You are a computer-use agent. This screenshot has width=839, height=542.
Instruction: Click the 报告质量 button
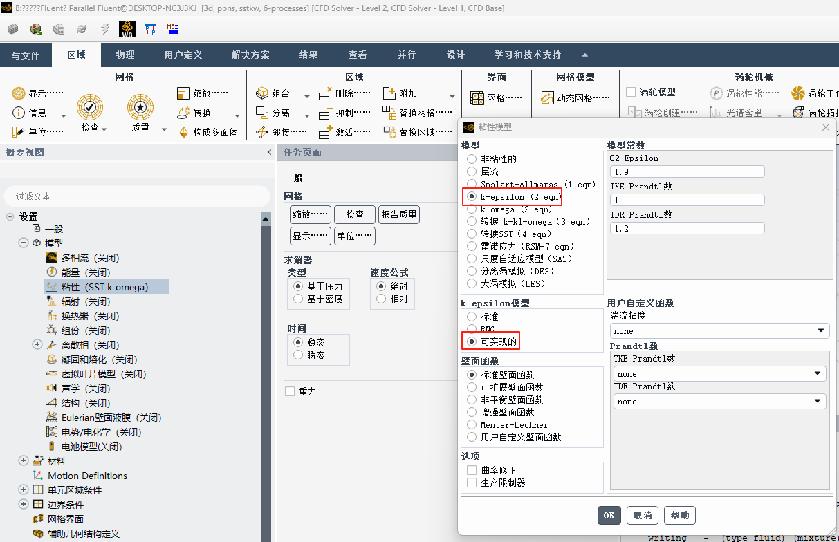pos(399,214)
